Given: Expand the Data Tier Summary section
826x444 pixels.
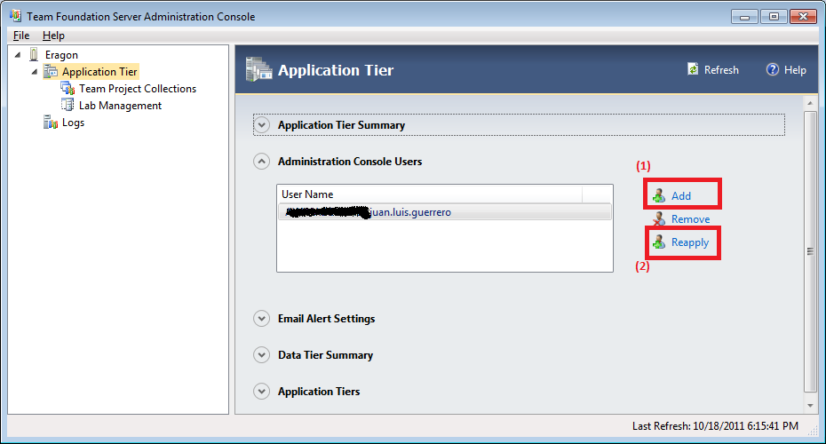Looking at the screenshot, I should coord(261,355).
